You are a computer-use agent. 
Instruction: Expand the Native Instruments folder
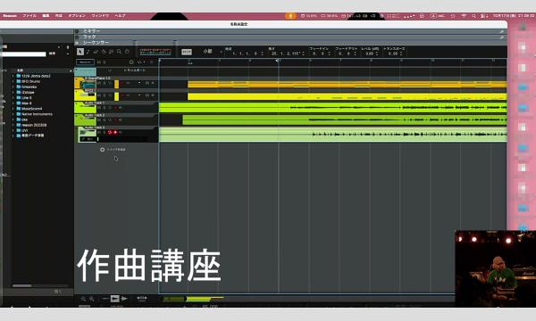[x=13, y=114]
